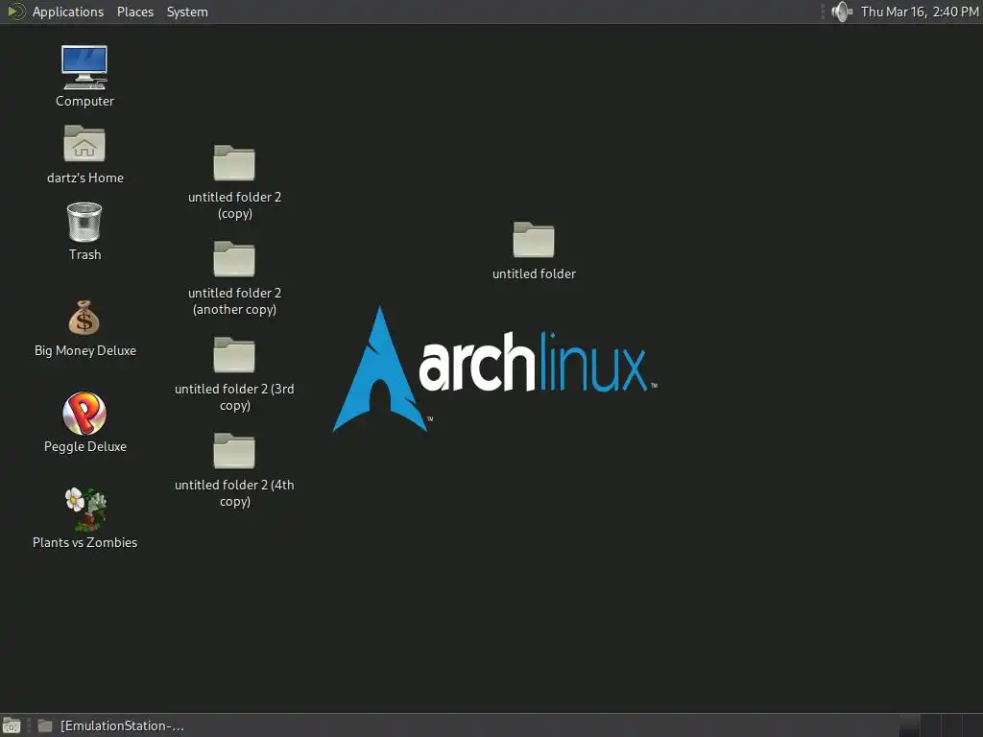This screenshot has height=737, width=983.
Task: Activate the [EmulationStation-... taskbar window button
Action: coord(111,725)
